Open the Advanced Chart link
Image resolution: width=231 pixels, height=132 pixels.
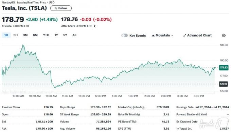click(x=197, y=36)
